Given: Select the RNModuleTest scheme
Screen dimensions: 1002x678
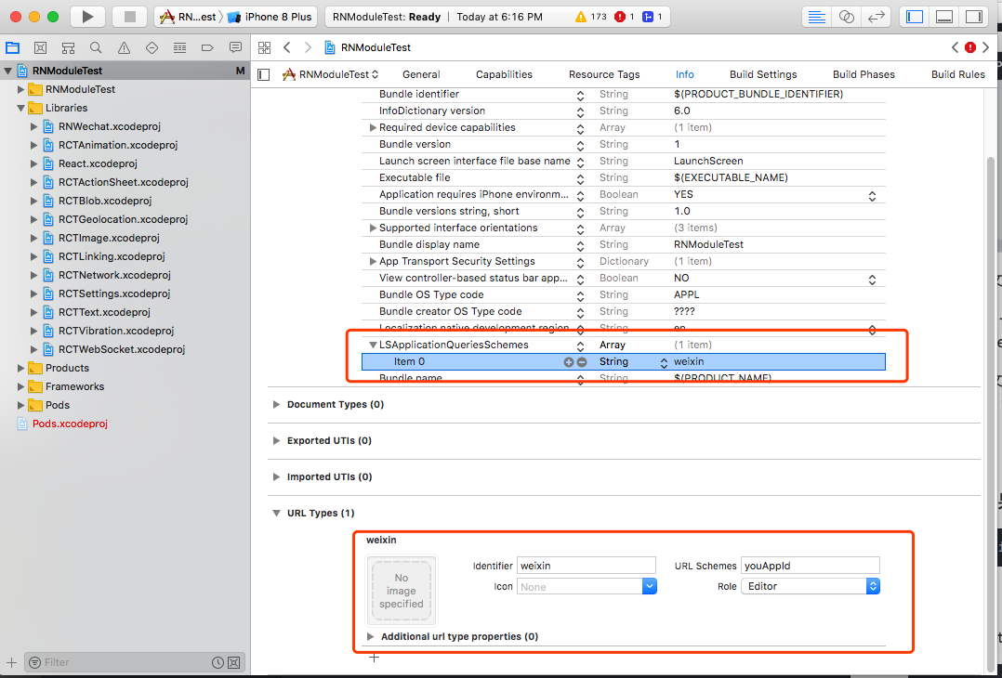Looking at the screenshot, I should tap(188, 17).
